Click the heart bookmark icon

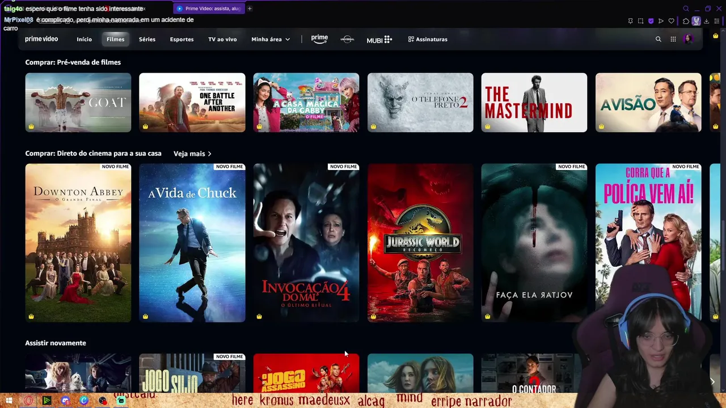coord(671,21)
